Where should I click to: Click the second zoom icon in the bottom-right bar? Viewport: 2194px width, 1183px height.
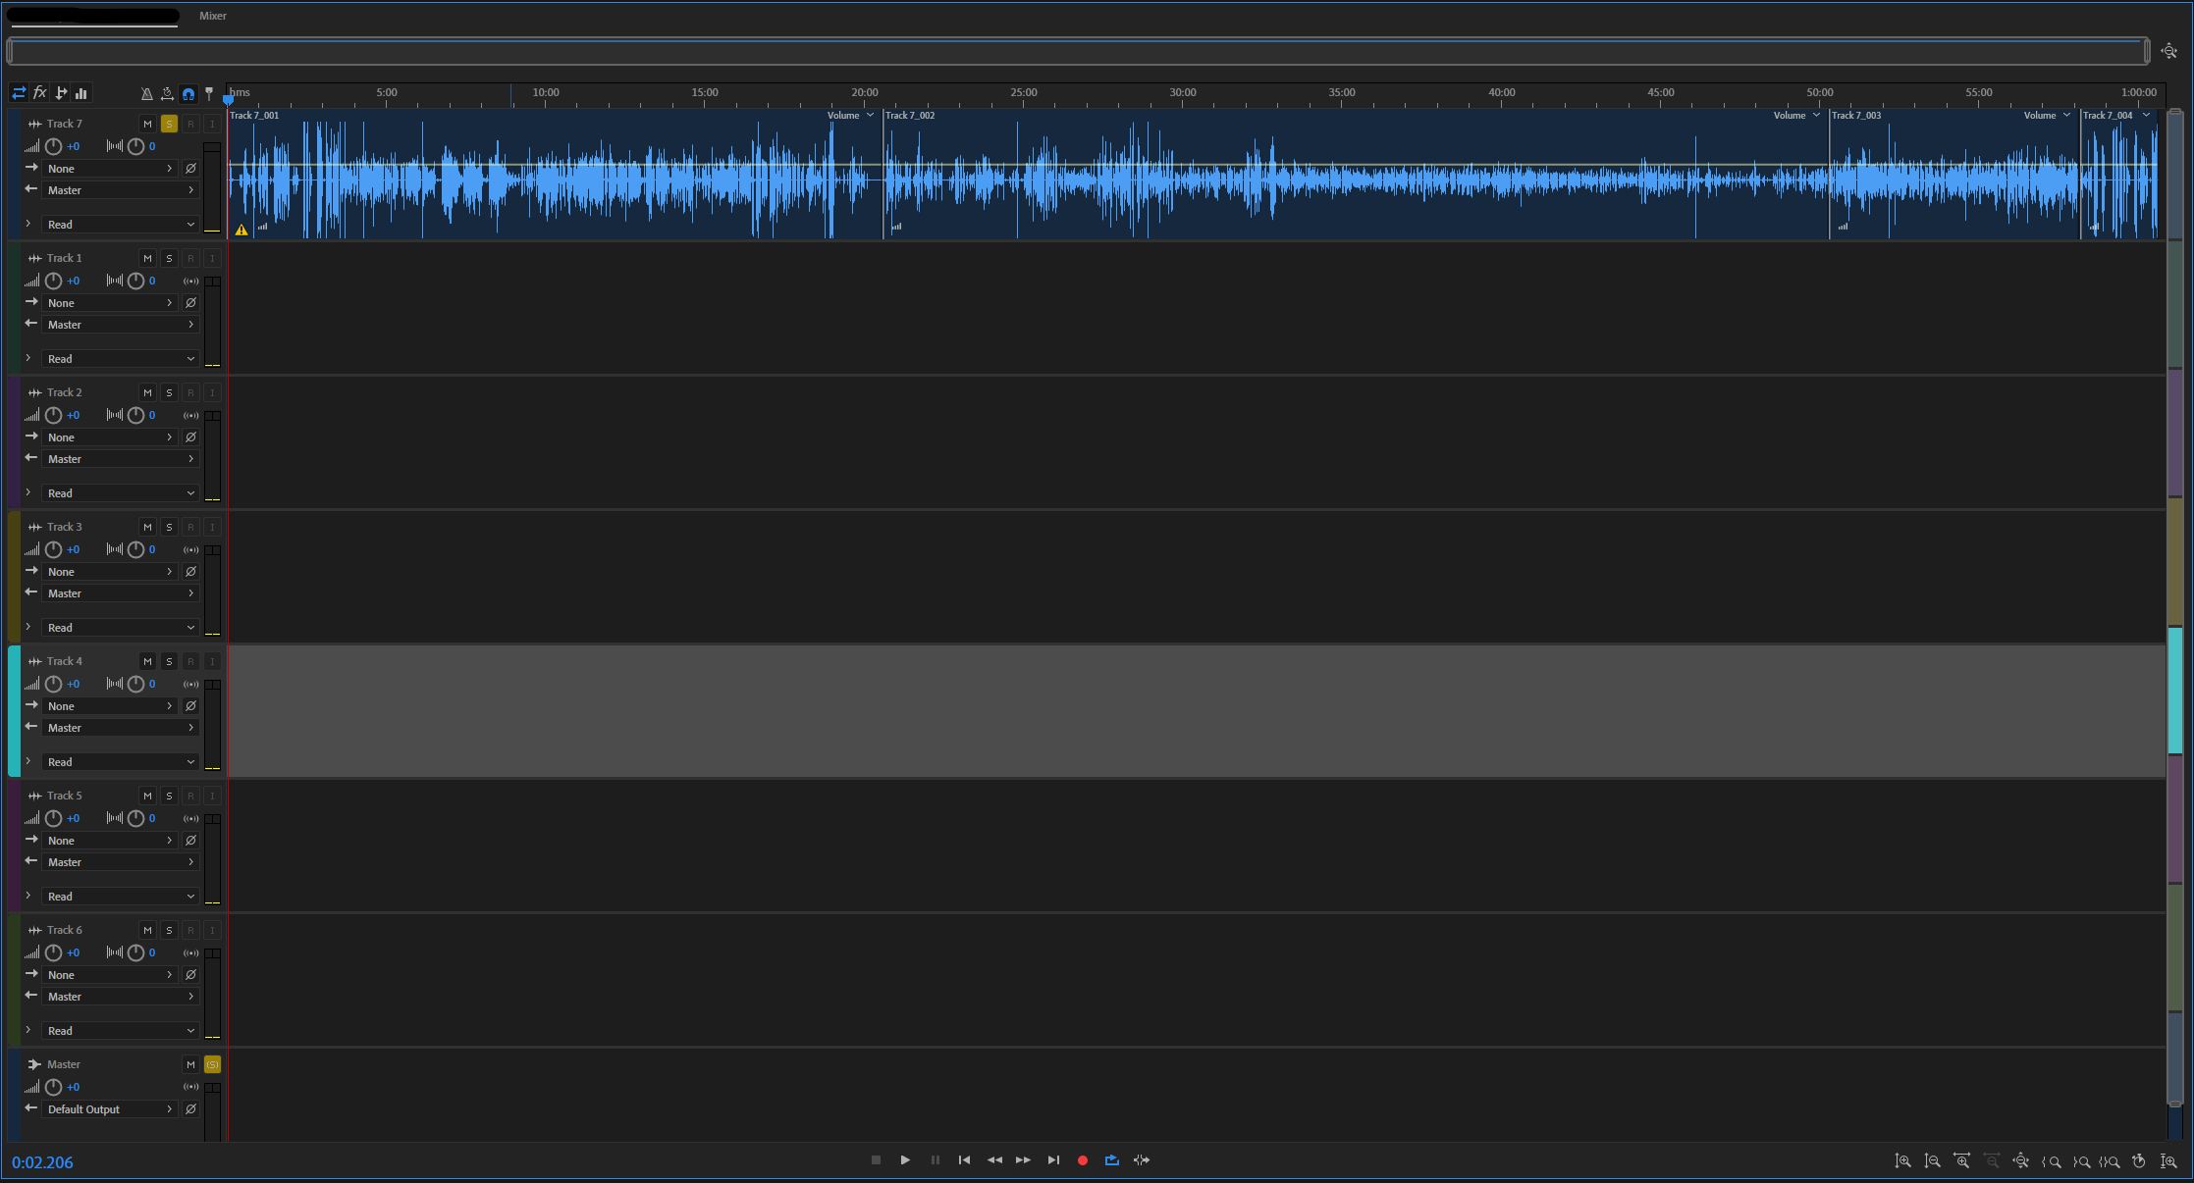coord(1932,1161)
